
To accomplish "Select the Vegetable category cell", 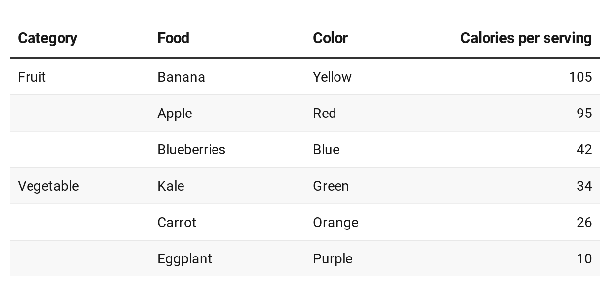I will pos(48,186).
